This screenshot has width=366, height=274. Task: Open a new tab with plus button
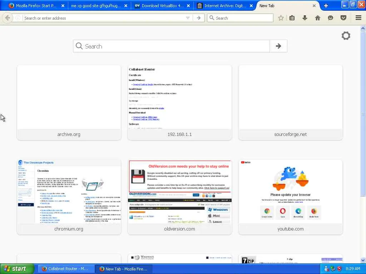(x=326, y=6)
